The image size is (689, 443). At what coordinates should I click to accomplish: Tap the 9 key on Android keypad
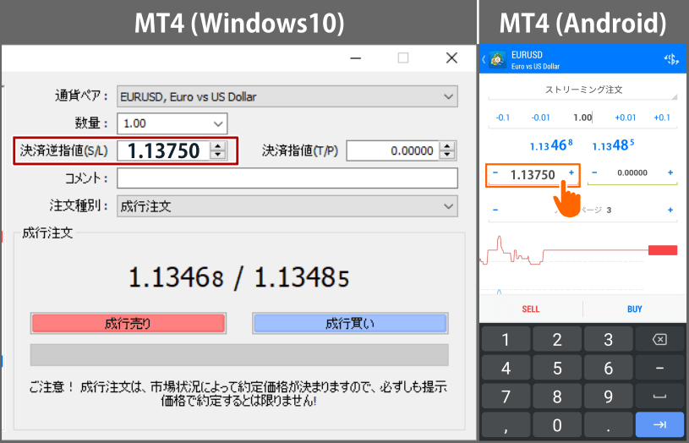(x=608, y=397)
